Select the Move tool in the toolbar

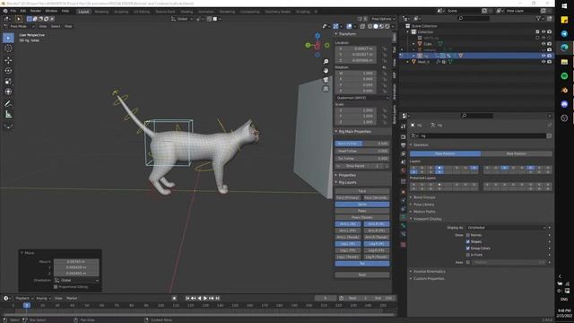click(8, 60)
